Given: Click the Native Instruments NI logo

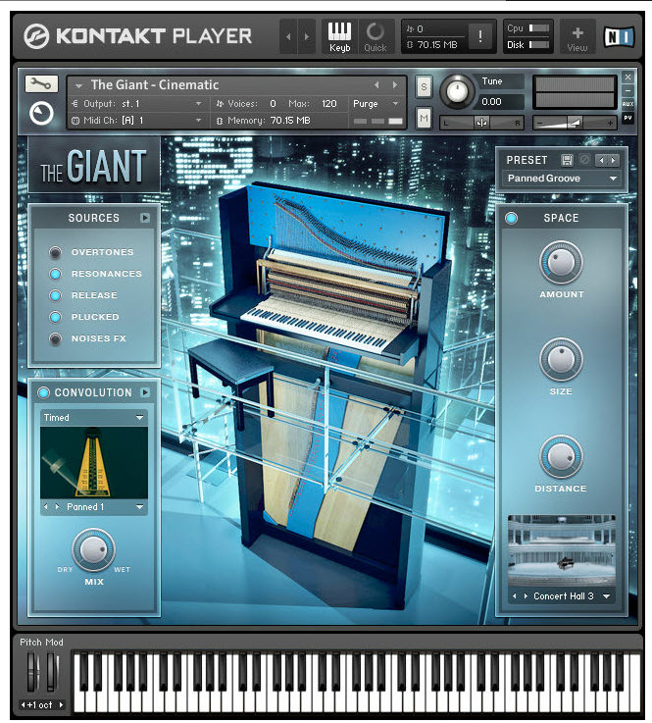Looking at the screenshot, I should [x=620, y=37].
